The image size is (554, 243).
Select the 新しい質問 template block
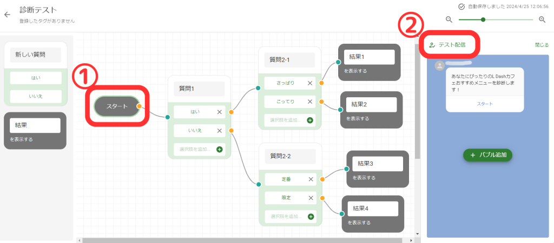35,55
